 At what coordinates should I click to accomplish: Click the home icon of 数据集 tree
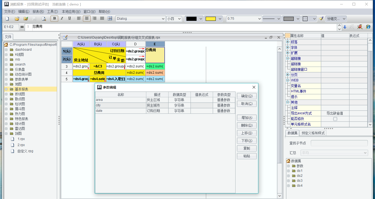(288, 161)
